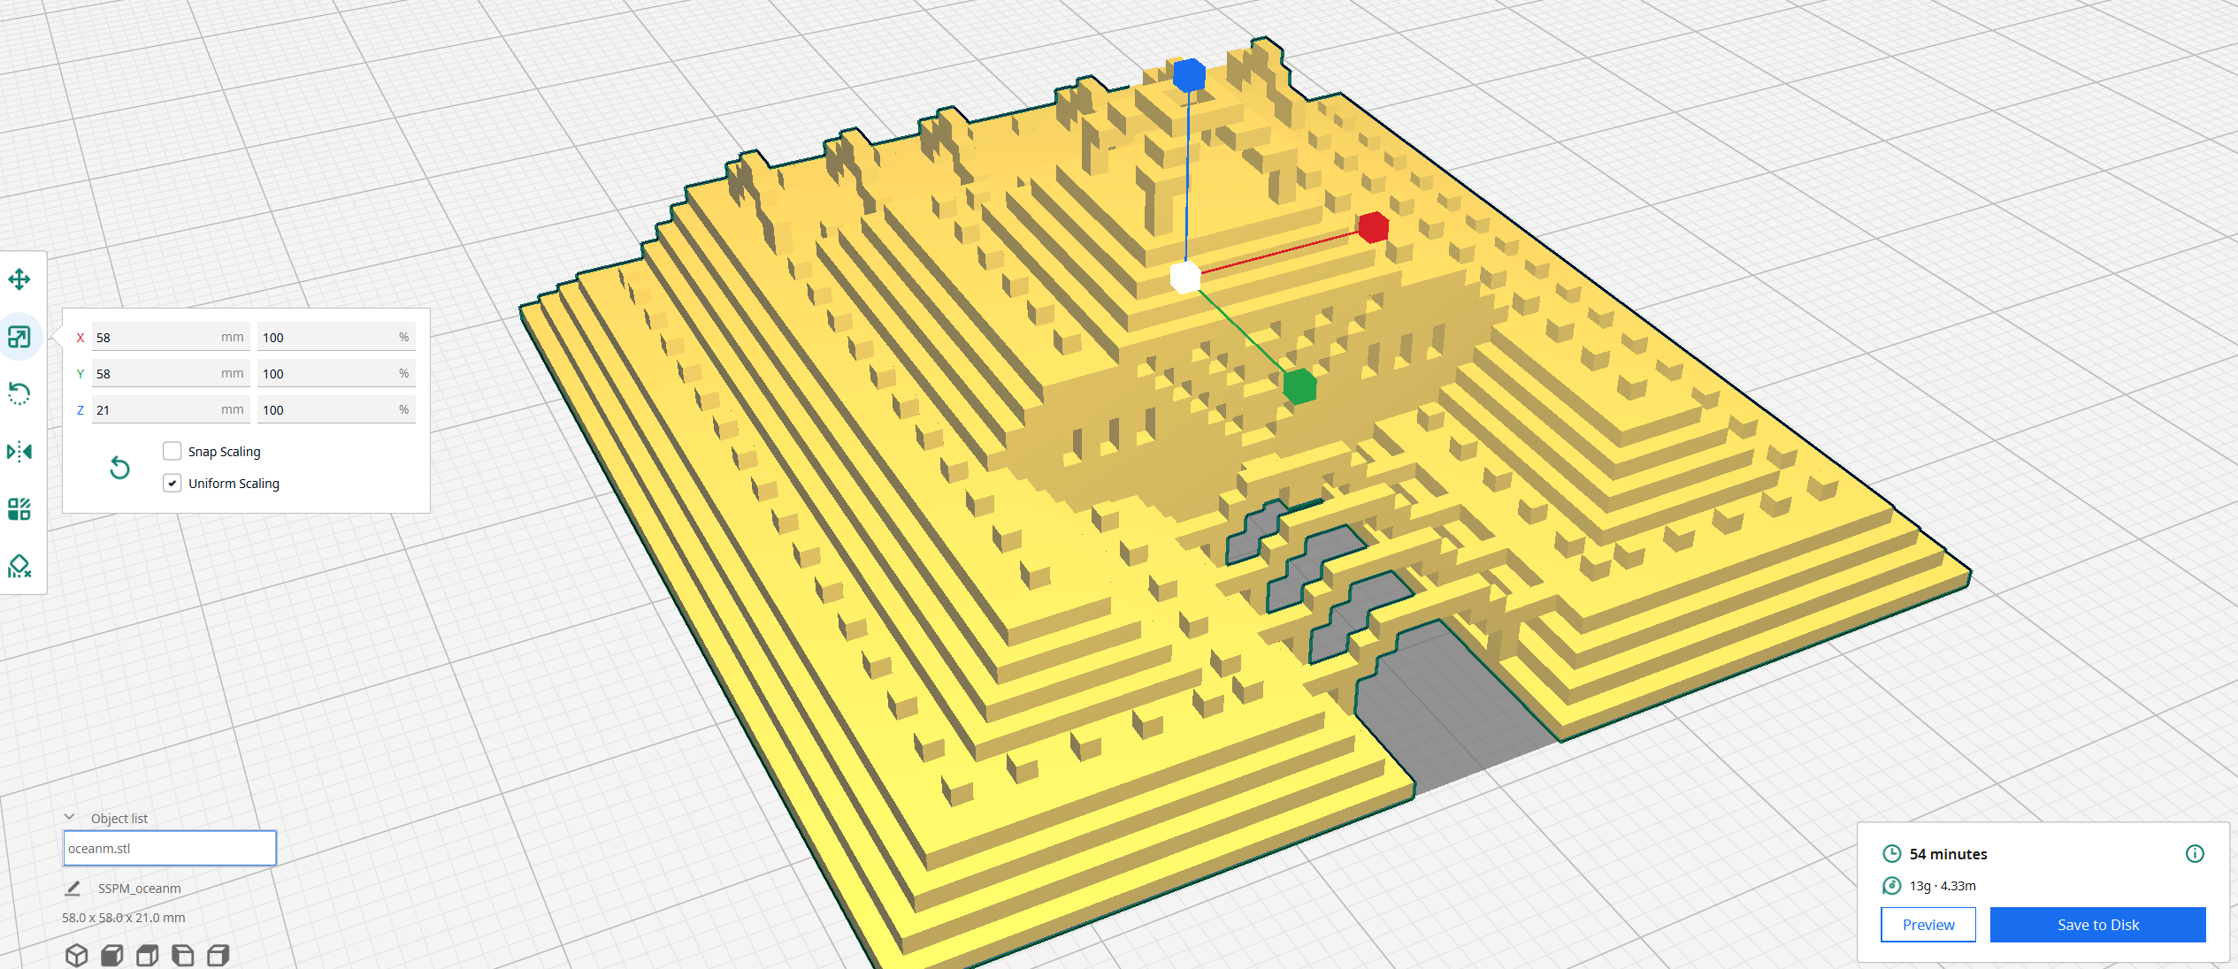Viewport: 2238px width, 969px height.
Task: Switch to front view cube
Action: point(112,955)
